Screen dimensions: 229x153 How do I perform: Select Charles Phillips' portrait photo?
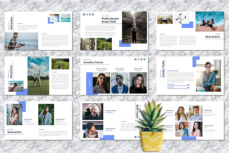click(x=120, y=83)
